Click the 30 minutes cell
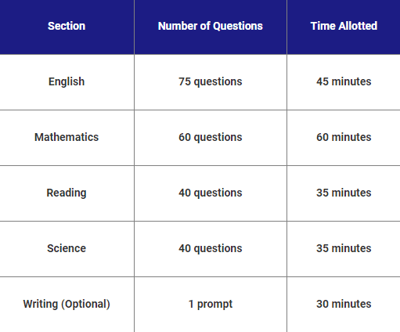The height and width of the screenshot is (332, 400). click(344, 304)
